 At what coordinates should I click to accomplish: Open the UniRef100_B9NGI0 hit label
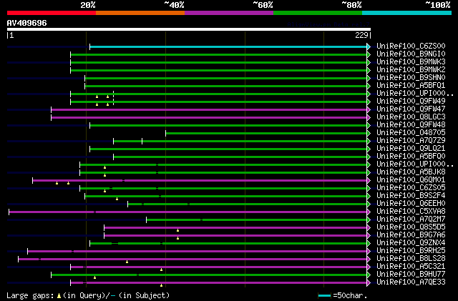click(411, 54)
